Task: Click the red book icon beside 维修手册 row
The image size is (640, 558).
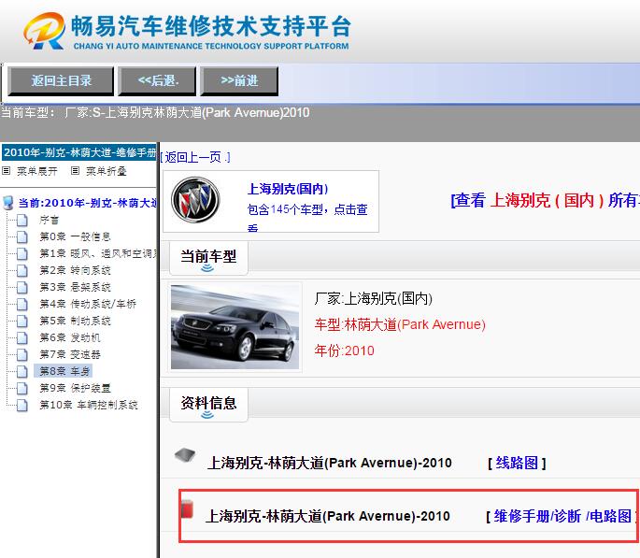Action: point(187,508)
